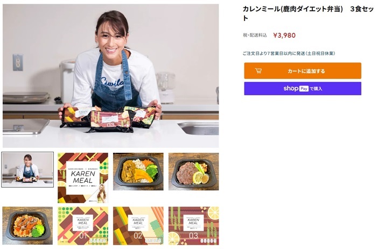Screen dimensions: 377x249
Task: View the pasta with broccoli bento thumbnail
Action: 27,225
